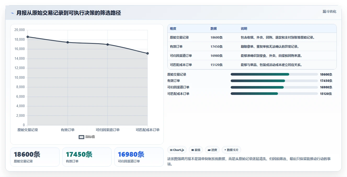Click the 可匹配成本订单 progress bar
Image resolution: width=347 pixels, height=177 pixels.
point(274,94)
